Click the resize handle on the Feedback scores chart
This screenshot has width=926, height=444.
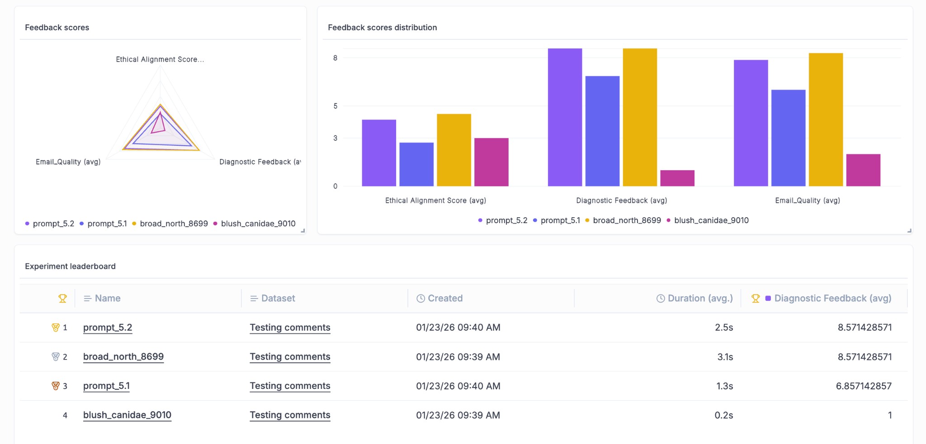pyautogui.click(x=302, y=230)
